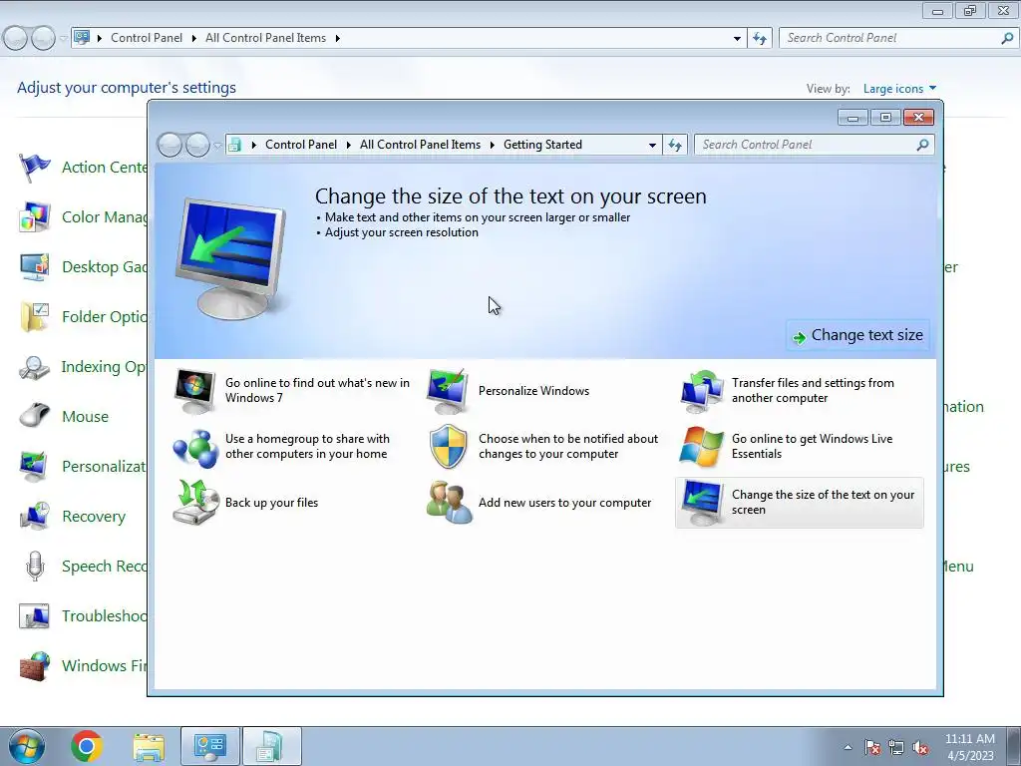Click the Troubleshooting icon in back window

[34, 615]
